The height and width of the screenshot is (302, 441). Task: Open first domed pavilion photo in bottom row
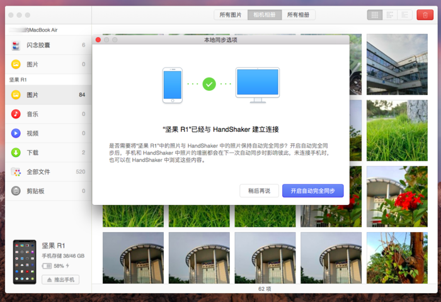(133, 258)
